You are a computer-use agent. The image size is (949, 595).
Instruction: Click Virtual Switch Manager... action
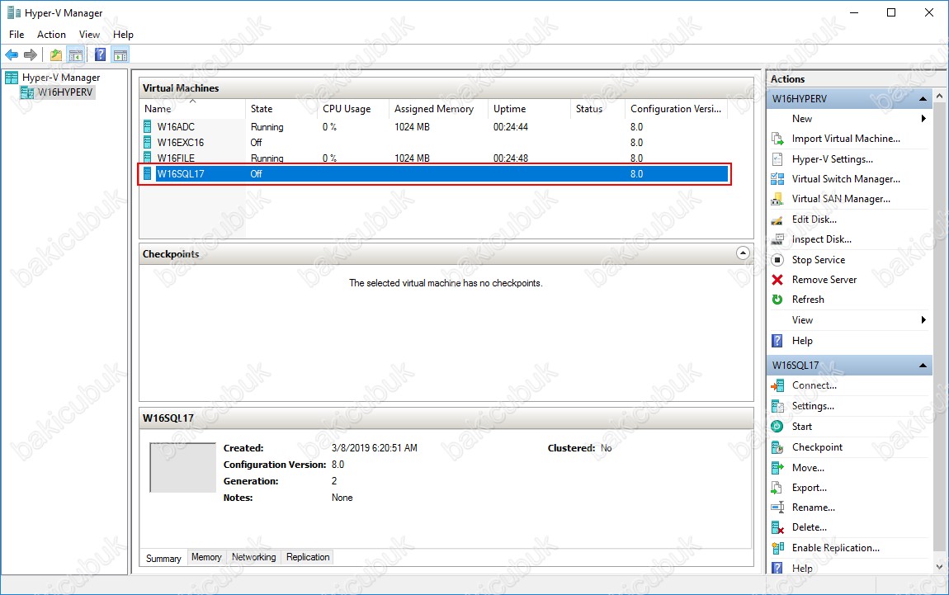click(x=846, y=179)
